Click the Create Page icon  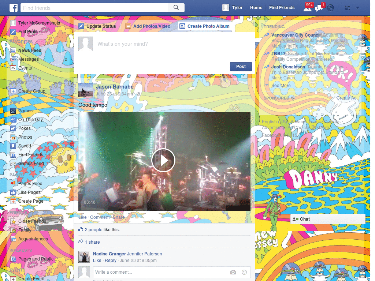pos(13,201)
